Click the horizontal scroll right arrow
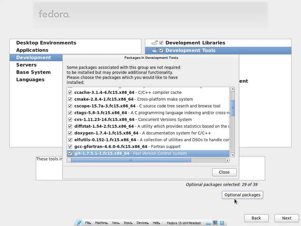 tap(227, 160)
